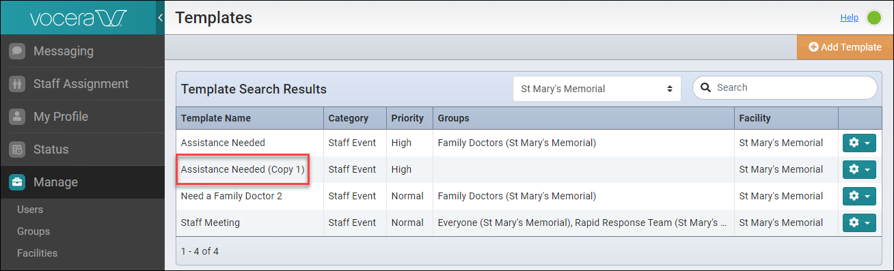The height and width of the screenshot is (271, 894).
Task: Collapse sidebar with the left chevron
Action: point(160,17)
